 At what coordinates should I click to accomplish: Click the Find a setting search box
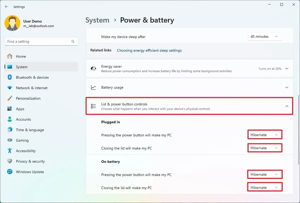tap(41, 41)
